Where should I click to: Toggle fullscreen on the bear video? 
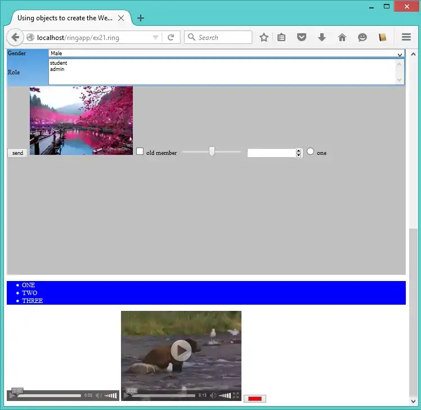tap(236, 395)
